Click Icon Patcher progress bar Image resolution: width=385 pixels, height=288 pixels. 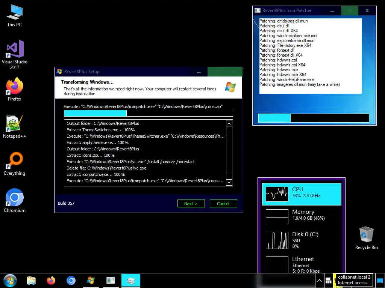[314, 118]
